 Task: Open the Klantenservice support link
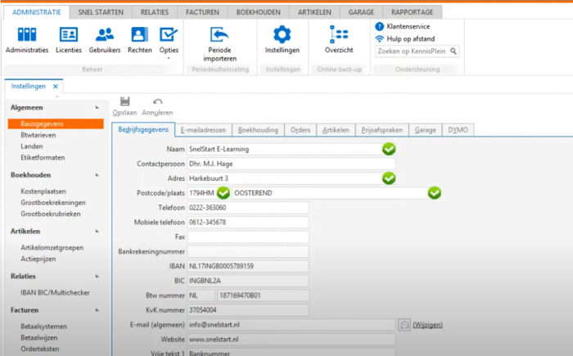click(x=408, y=26)
